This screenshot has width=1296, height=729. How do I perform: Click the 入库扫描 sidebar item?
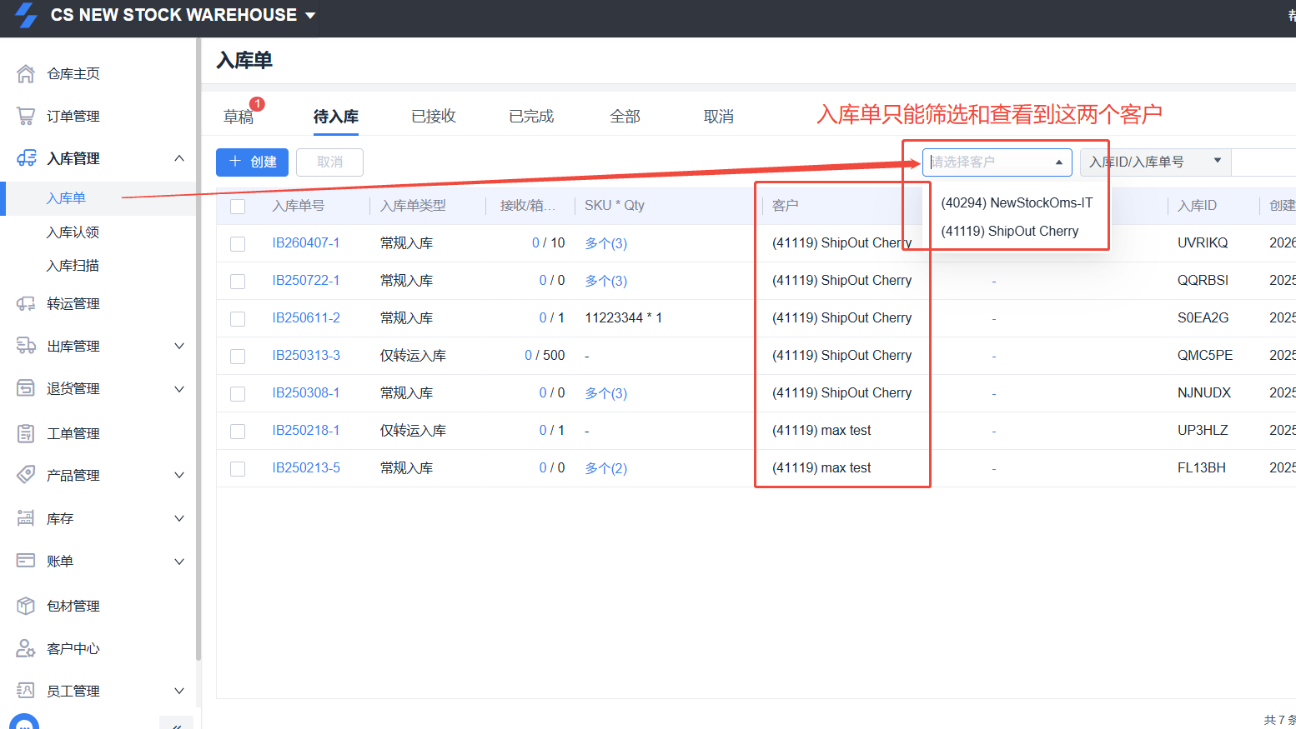(x=73, y=266)
